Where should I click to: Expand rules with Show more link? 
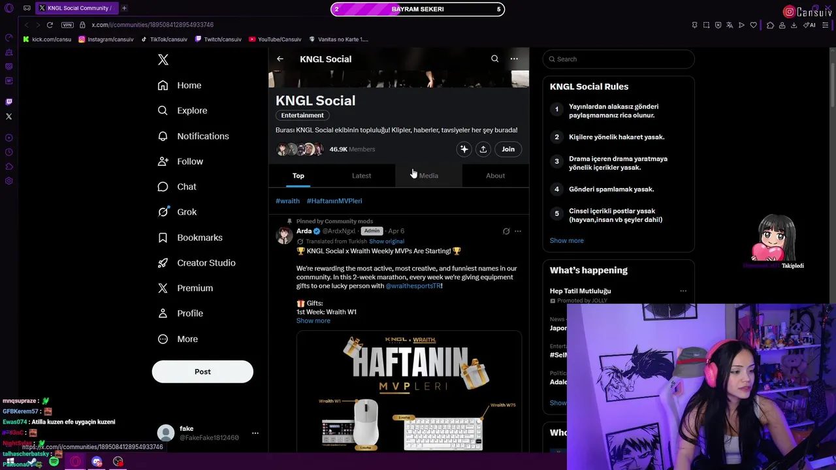click(566, 241)
